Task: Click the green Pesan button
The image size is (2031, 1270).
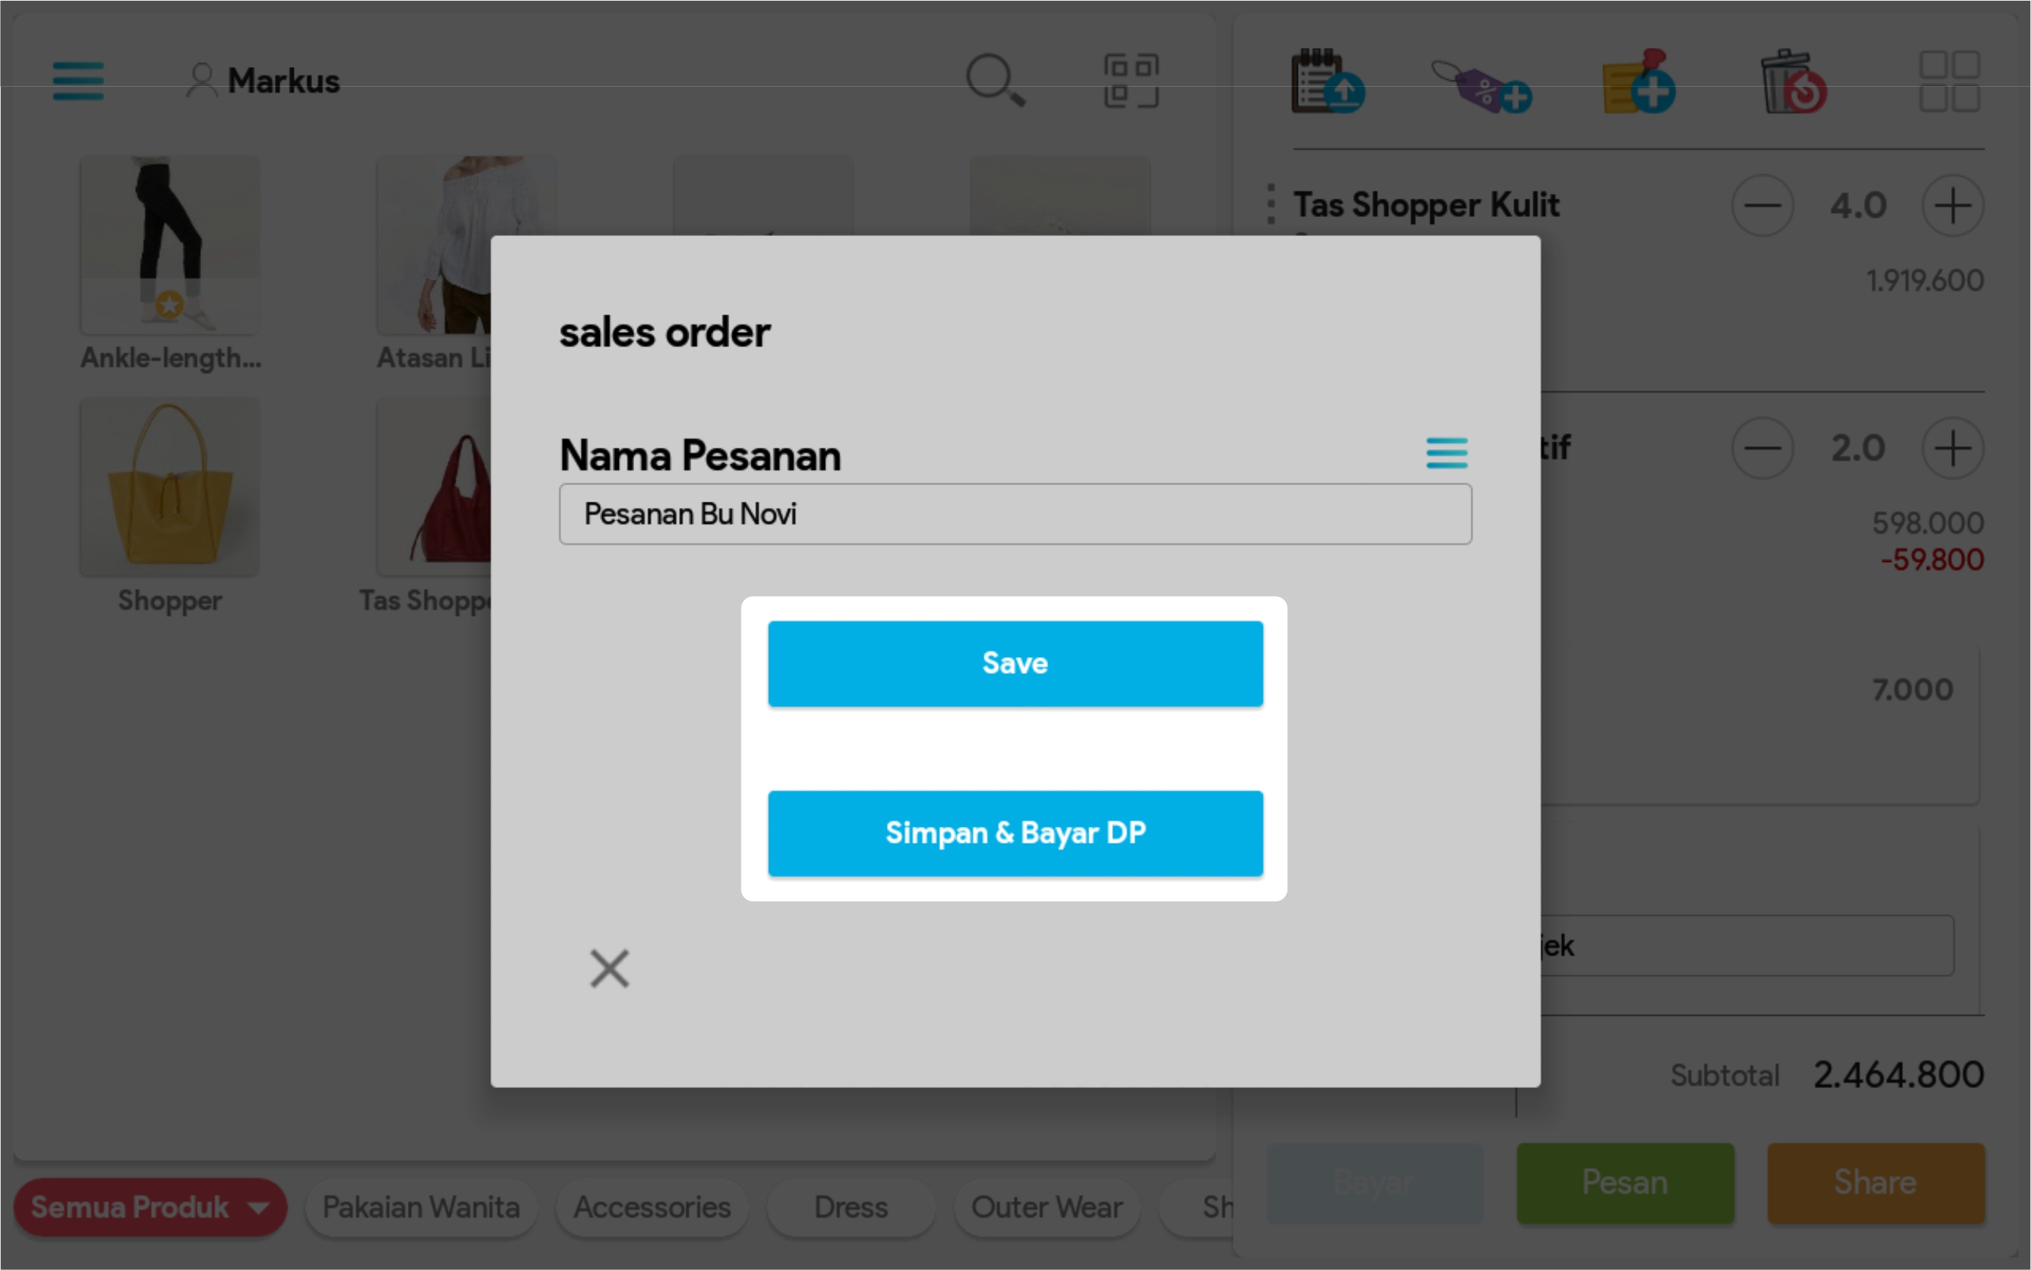Action: (1624, 1182)
